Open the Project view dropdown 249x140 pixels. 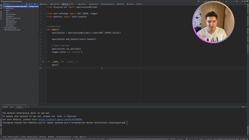click(7, 4)
